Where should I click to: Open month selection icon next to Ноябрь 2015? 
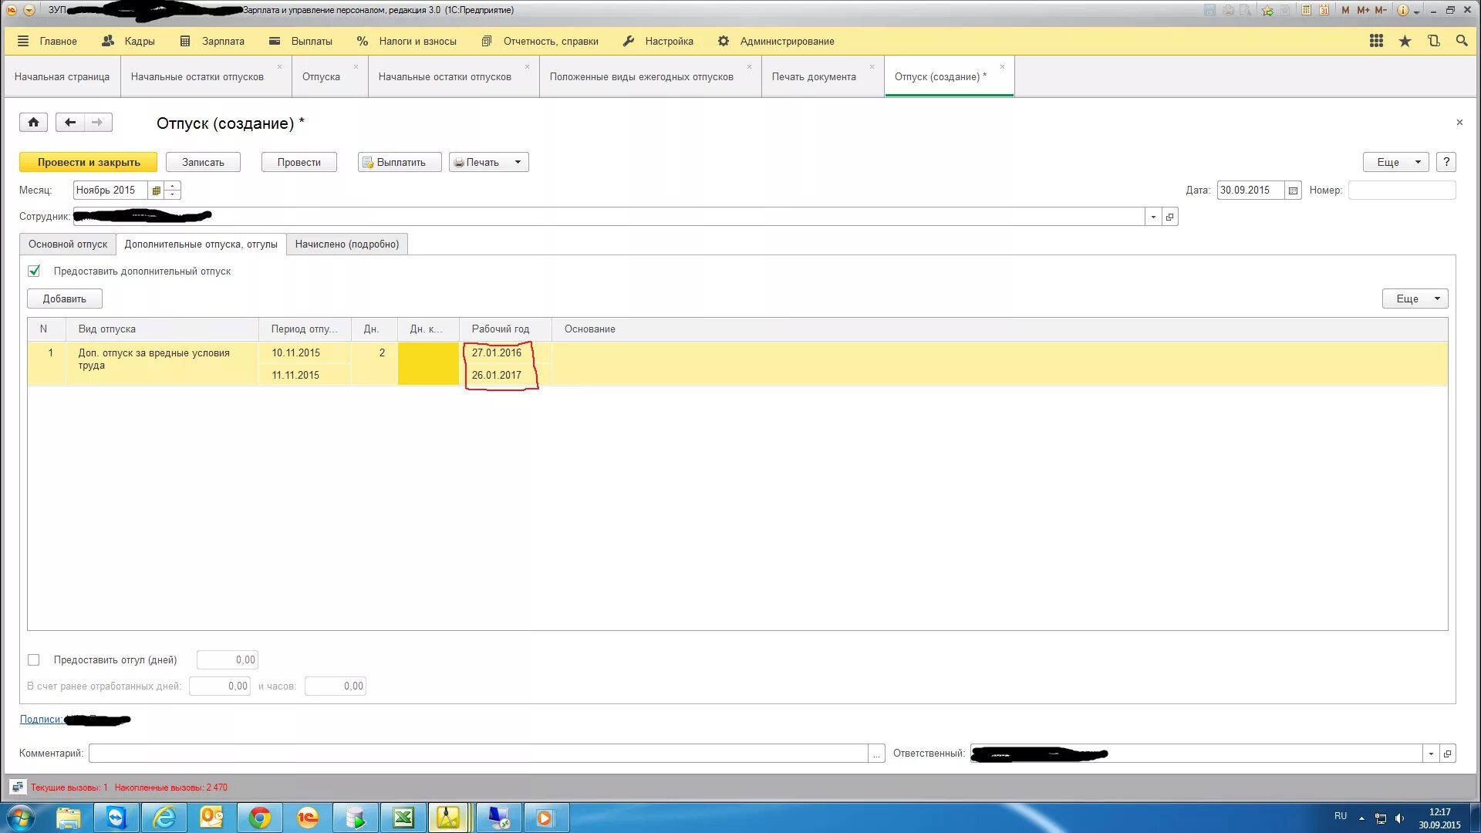(x=157, y=191)
